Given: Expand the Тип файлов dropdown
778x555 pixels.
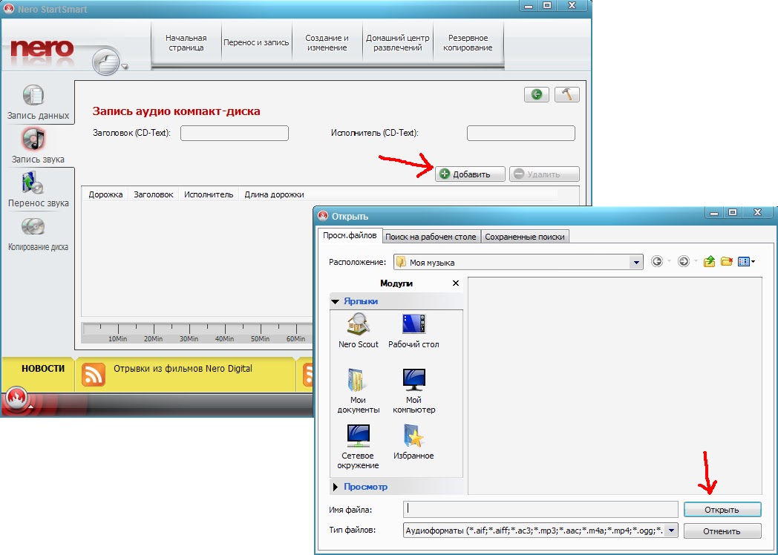Looking at the screenshot, I should click(x=671, y=531).
